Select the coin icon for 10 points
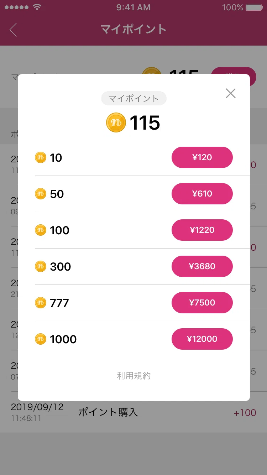The width and height of the screenshot is (267, 475). pos(41,157)
